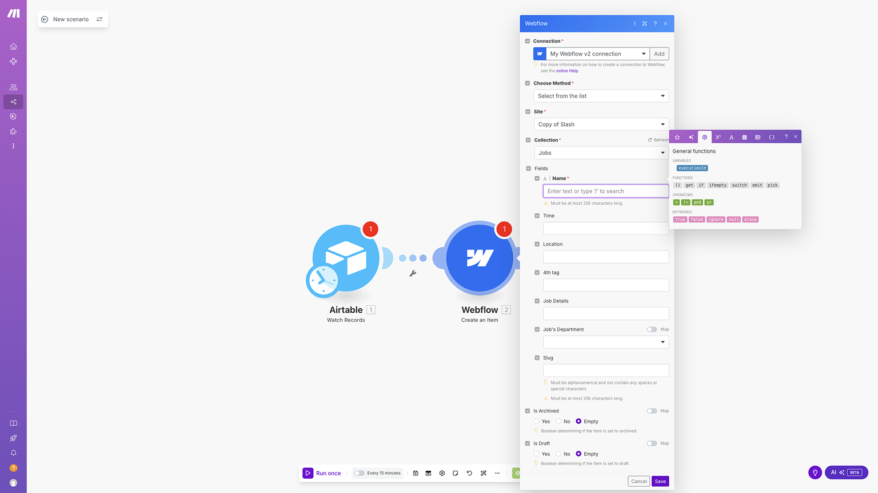Switch to array functions table tab
The width and height of the screenshot is (878, 493).
758,137
